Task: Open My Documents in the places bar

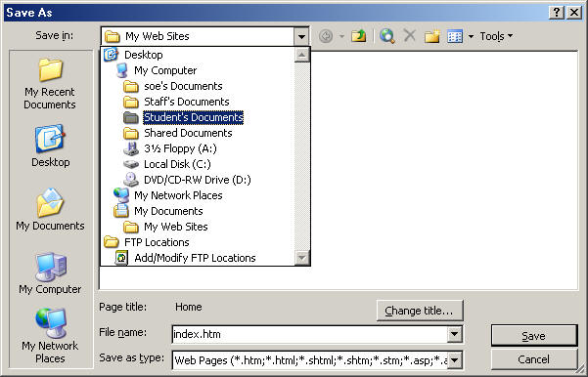Action: point(50,210)
